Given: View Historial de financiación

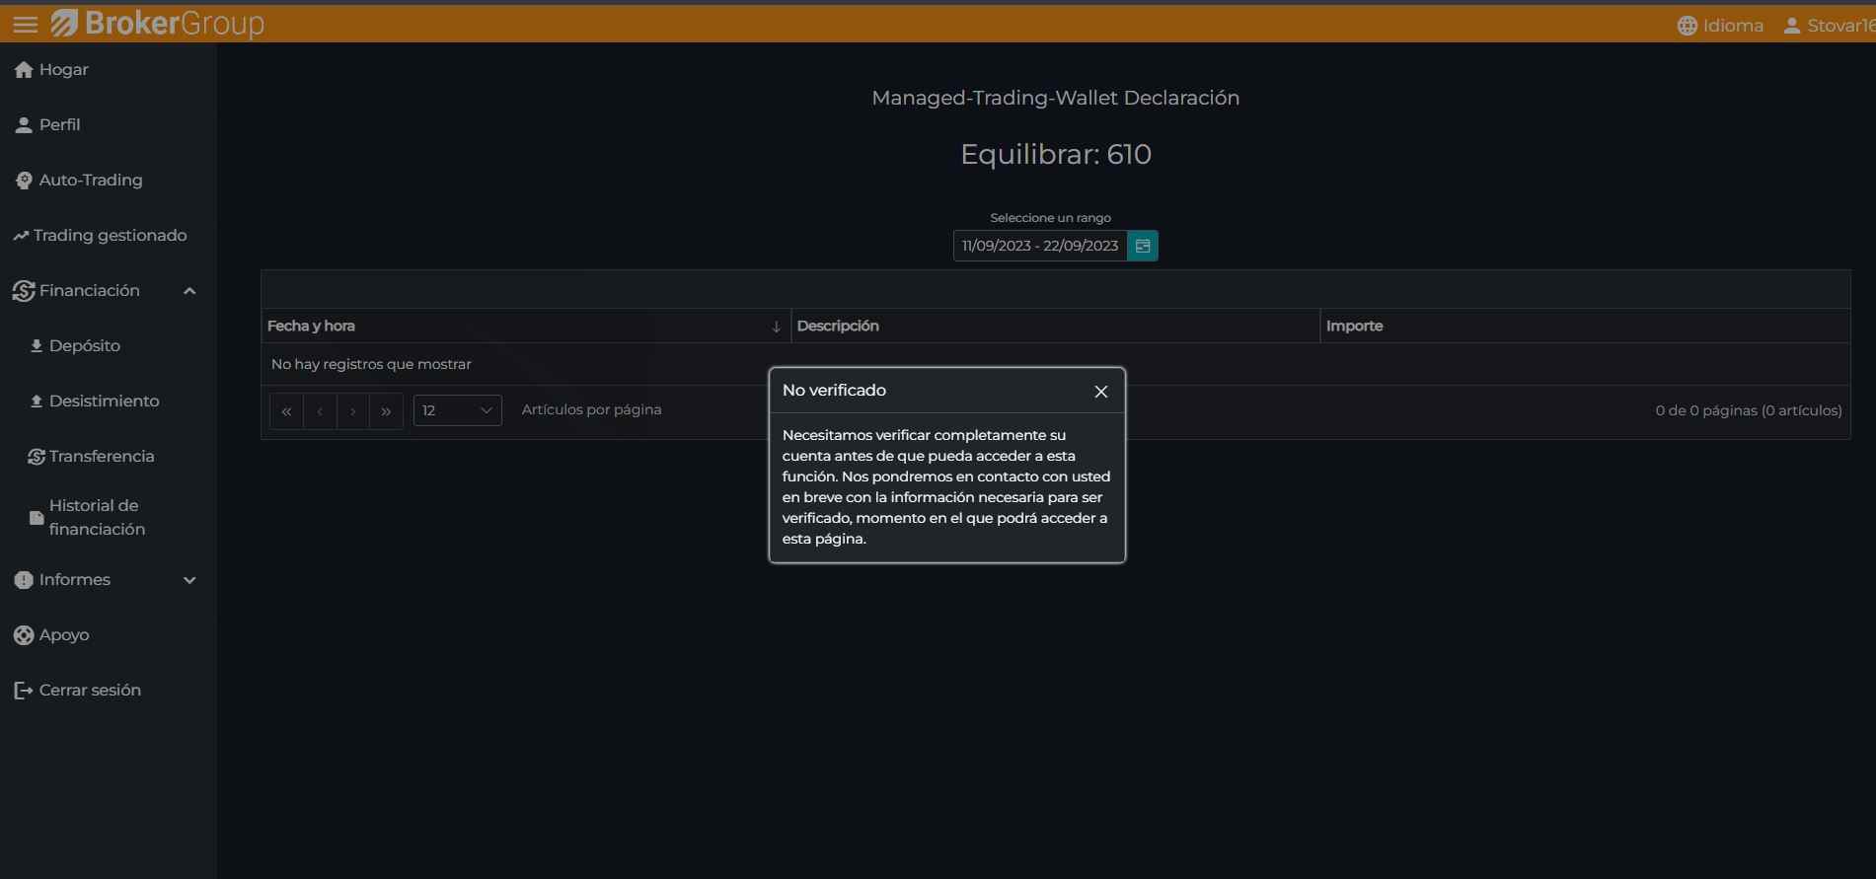Looking at the screenshot, I should (x=88, y=517).
